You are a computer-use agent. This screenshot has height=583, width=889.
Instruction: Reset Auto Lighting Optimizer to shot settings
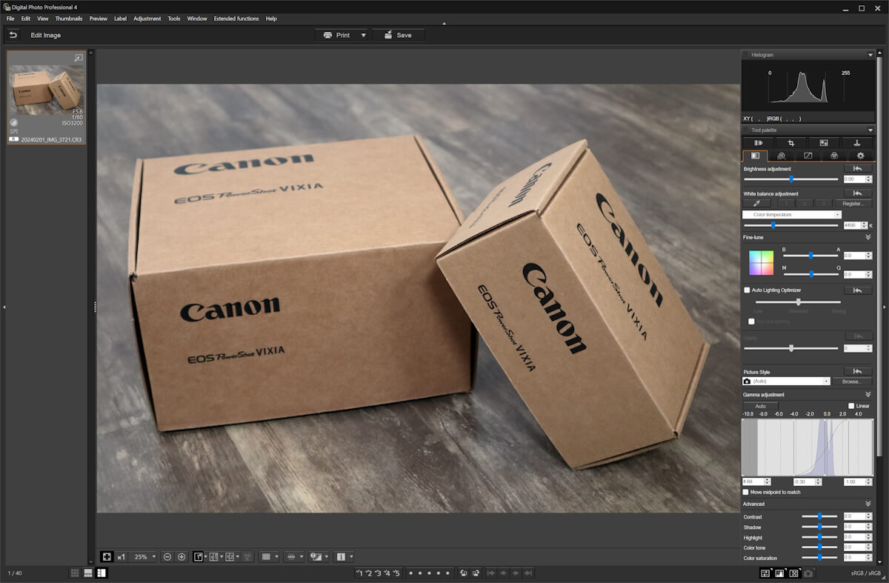point(858,290)
